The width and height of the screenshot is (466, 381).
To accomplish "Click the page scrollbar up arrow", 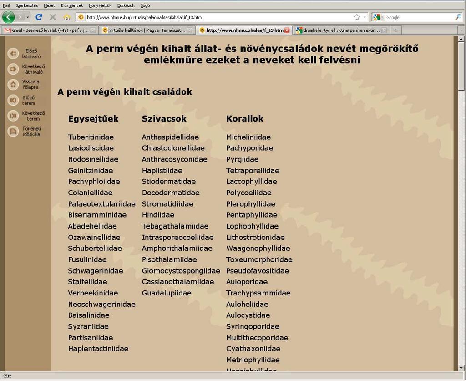I will 461,39.
